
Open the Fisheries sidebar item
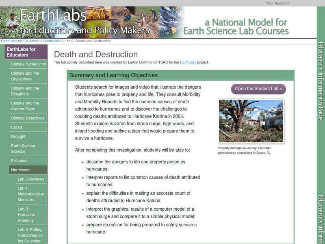[28, 161]
